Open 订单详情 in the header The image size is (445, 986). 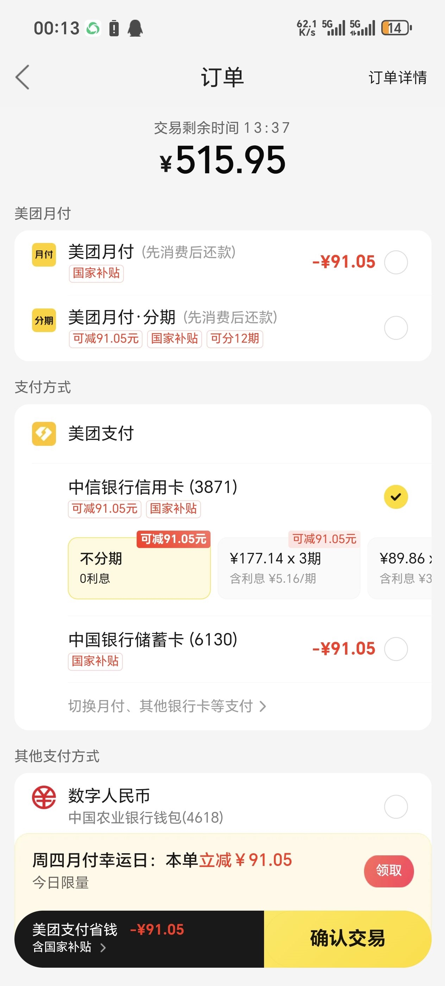pos(397,77)
